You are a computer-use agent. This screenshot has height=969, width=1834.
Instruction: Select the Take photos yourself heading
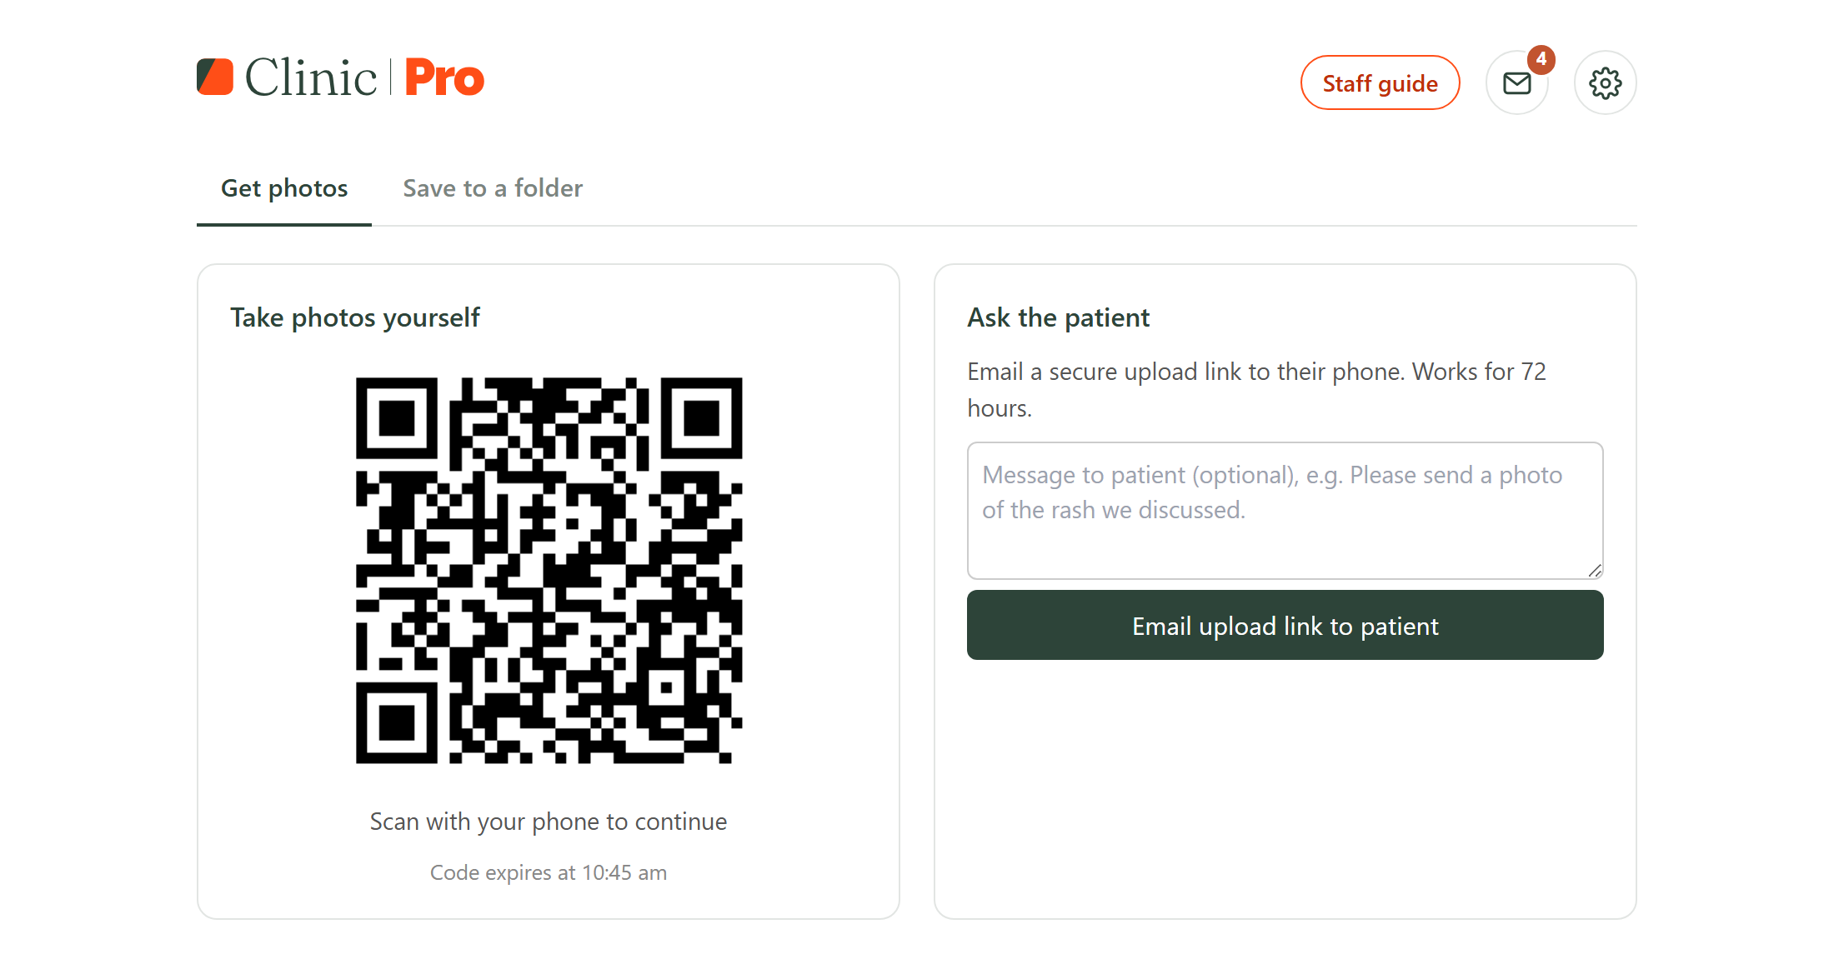point(355,317)
